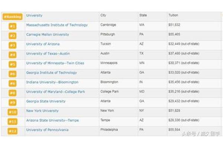The image size is (223, 149).
Task: Click the #12 rank badge
Action: [x=13, y=131]
